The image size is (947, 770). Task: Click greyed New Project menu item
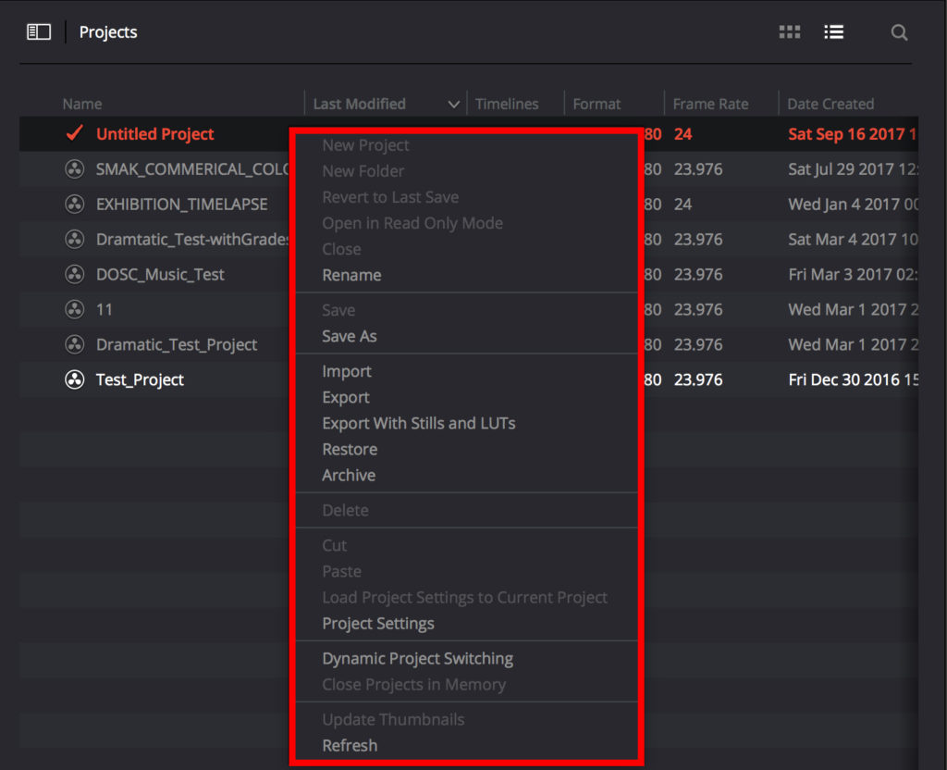[365, 145]
